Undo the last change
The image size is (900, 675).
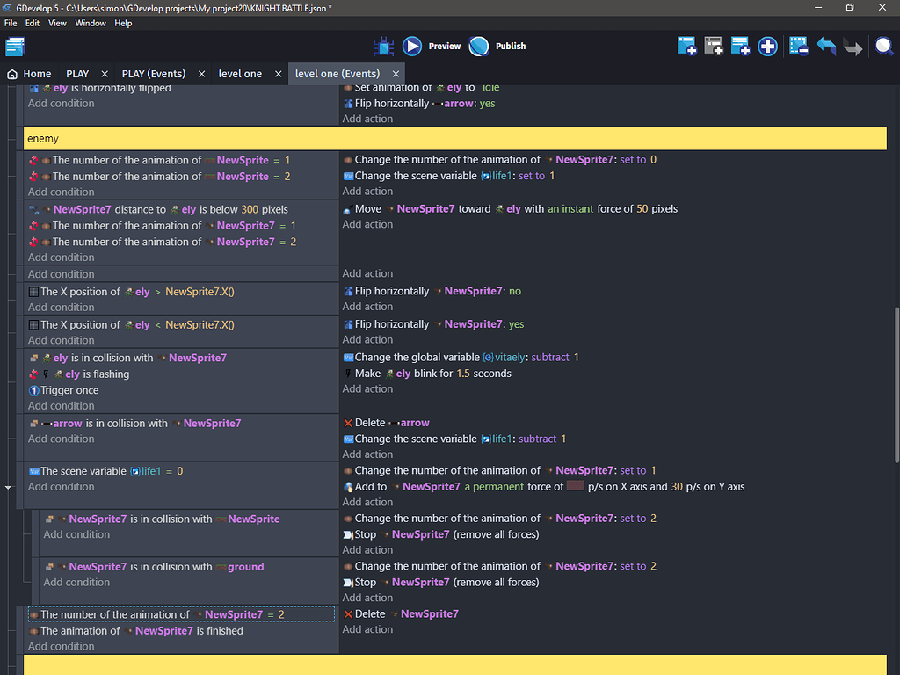click(x=825, y=46)
